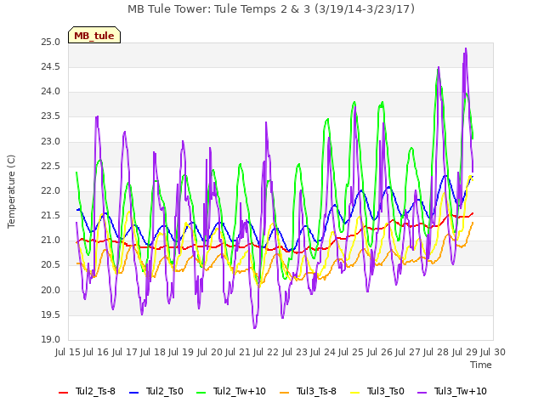Click the 23.0 y-axis tick label
The height and width of the screenshot is (408, 544).
pos(51,142)
